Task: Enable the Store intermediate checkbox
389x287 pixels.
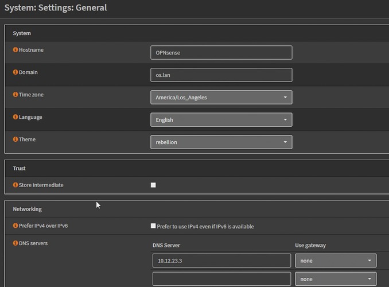Action: point(153,185)
